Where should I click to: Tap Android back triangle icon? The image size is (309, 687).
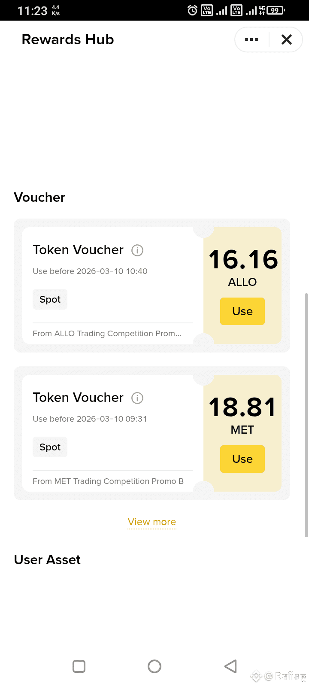[230, 666]
